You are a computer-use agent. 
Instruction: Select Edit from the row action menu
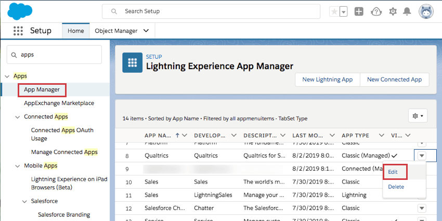pyautogui.click(x=394, y=172)
